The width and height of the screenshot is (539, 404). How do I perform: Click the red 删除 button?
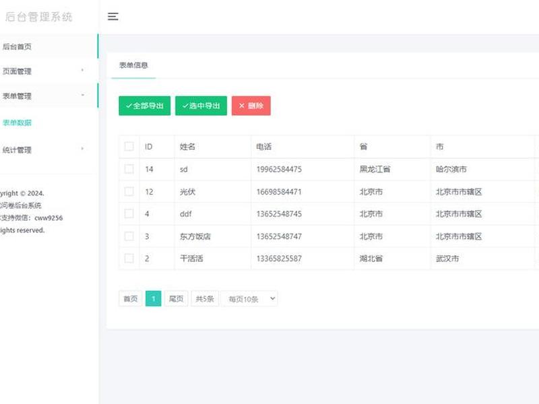point(251,106)
